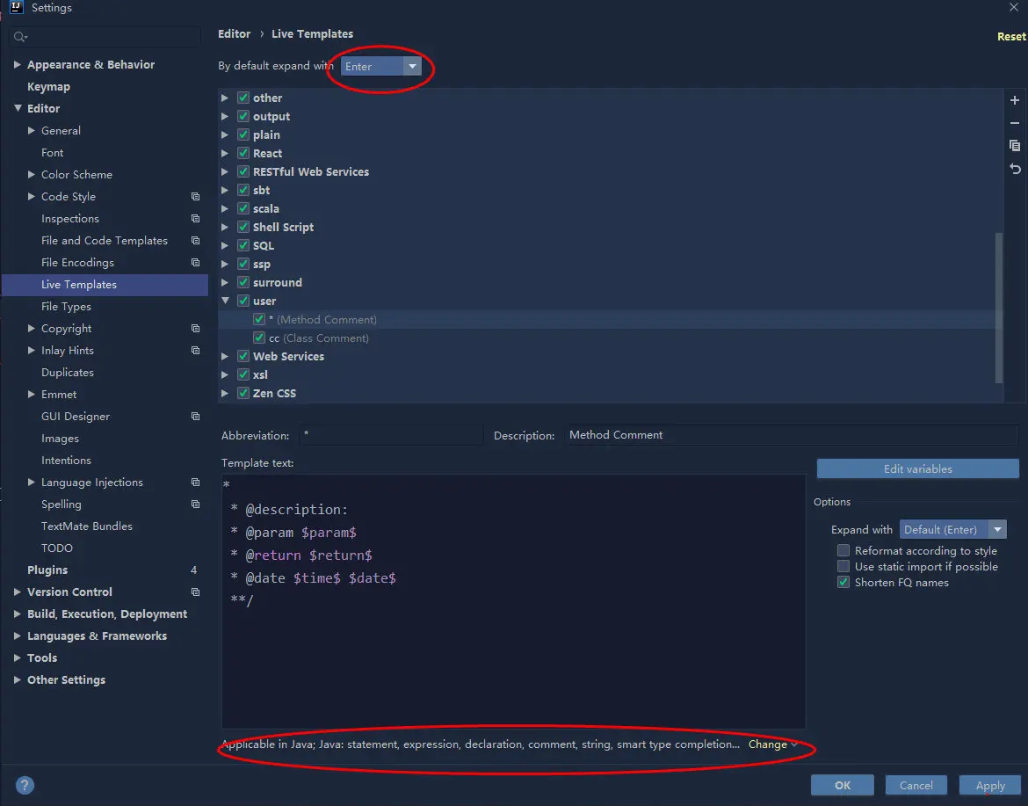Screen dimensions: 1028x806
Task: Uncheck the 'output' template group
Action: (x=243, y=116)
